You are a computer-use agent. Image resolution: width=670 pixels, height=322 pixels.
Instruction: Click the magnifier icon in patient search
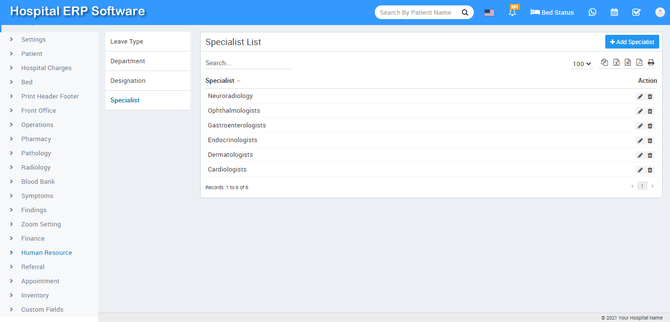(464, 13)
